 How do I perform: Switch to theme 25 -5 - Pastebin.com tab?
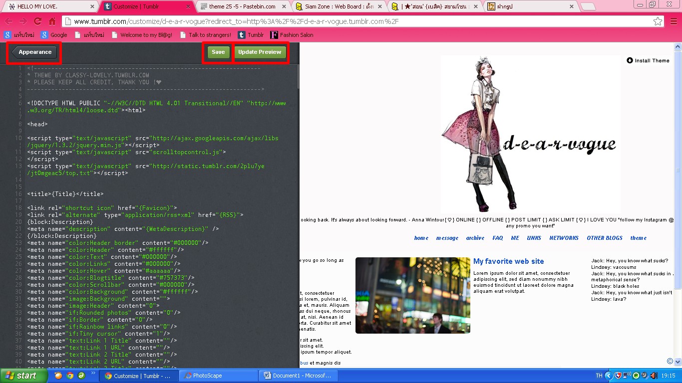click(242, 6)
